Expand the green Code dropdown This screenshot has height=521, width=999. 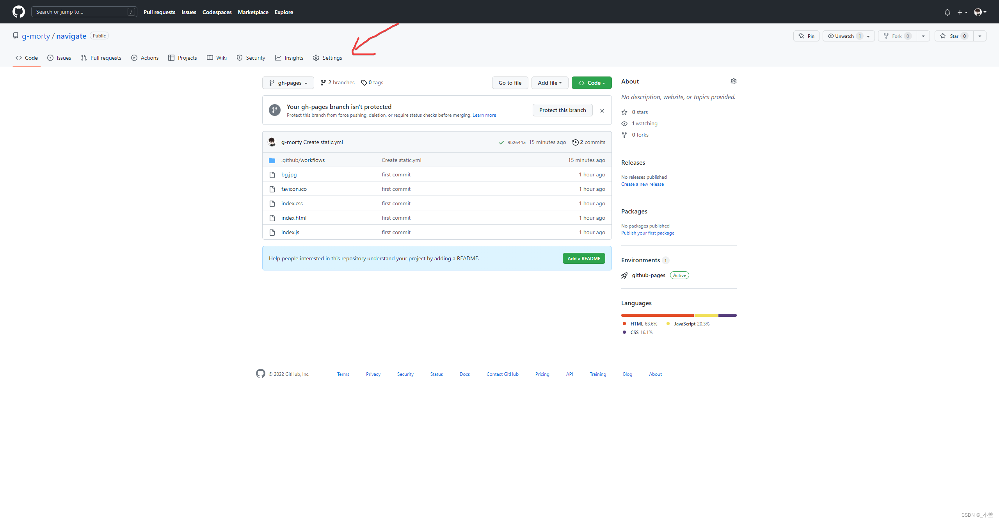pyautogui.click(x=591, y=83)
